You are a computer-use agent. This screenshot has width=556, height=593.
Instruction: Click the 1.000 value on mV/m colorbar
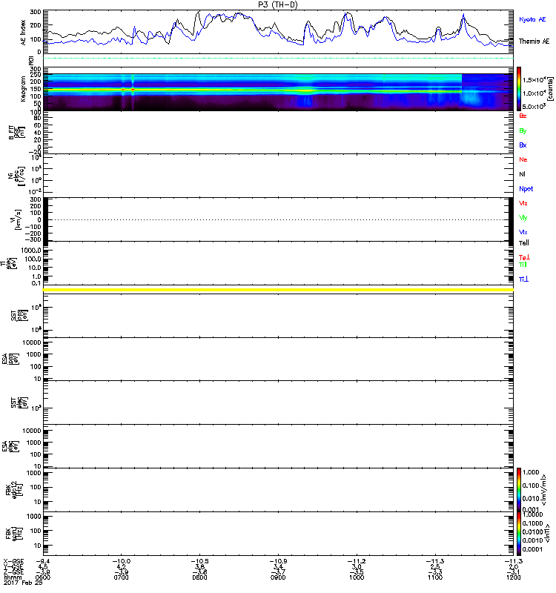click(531, 472)
